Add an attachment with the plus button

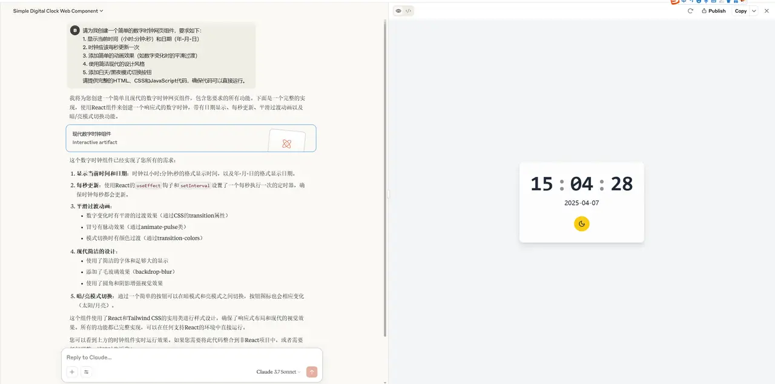click(72, 372)
